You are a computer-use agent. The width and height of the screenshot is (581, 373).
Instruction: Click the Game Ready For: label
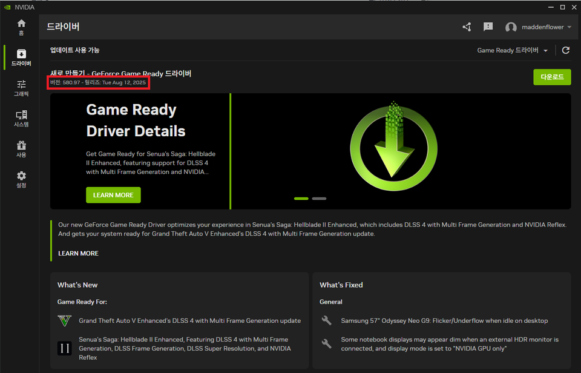pos(82,302)
